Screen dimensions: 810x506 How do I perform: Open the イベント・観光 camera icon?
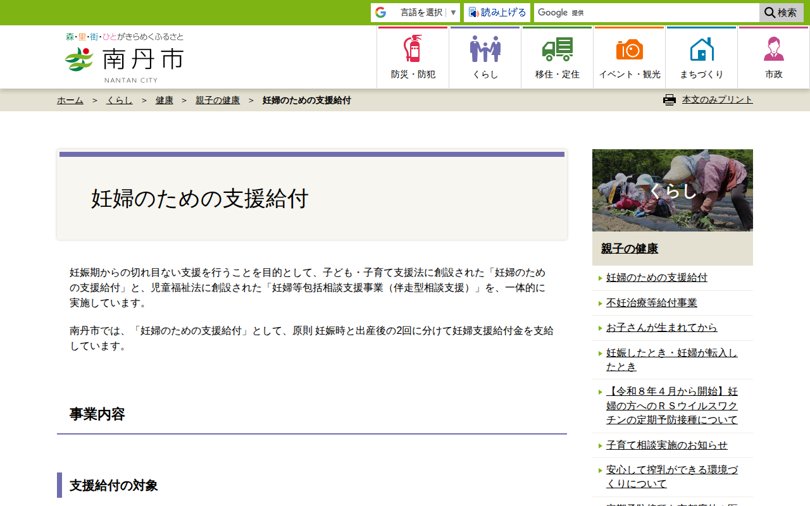630,49
